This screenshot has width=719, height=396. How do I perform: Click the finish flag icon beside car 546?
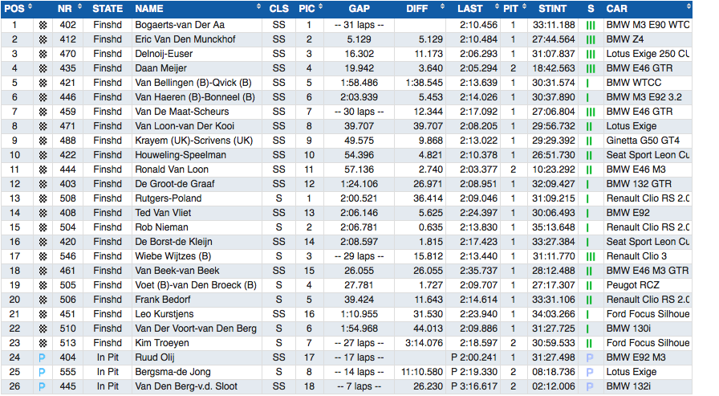click(43, 256)
